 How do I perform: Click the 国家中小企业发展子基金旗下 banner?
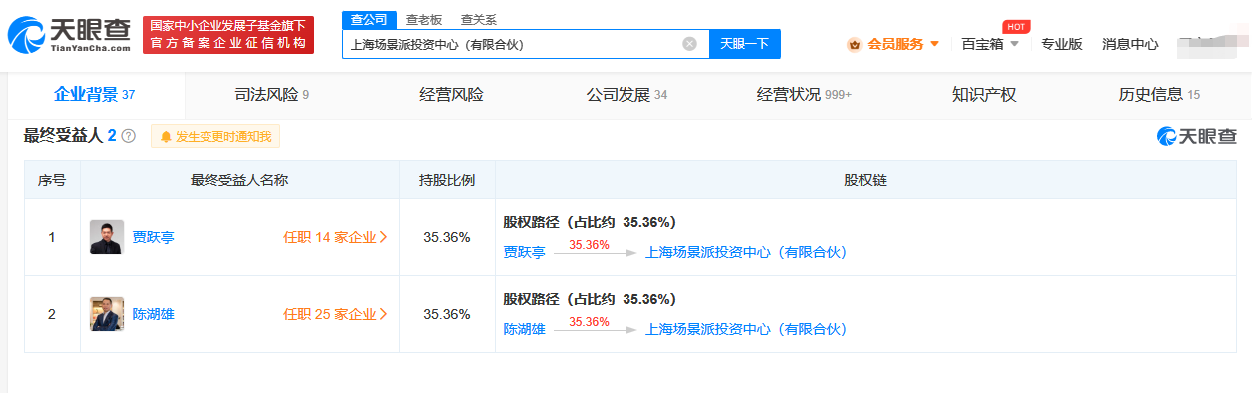click(x=228, y=35)
